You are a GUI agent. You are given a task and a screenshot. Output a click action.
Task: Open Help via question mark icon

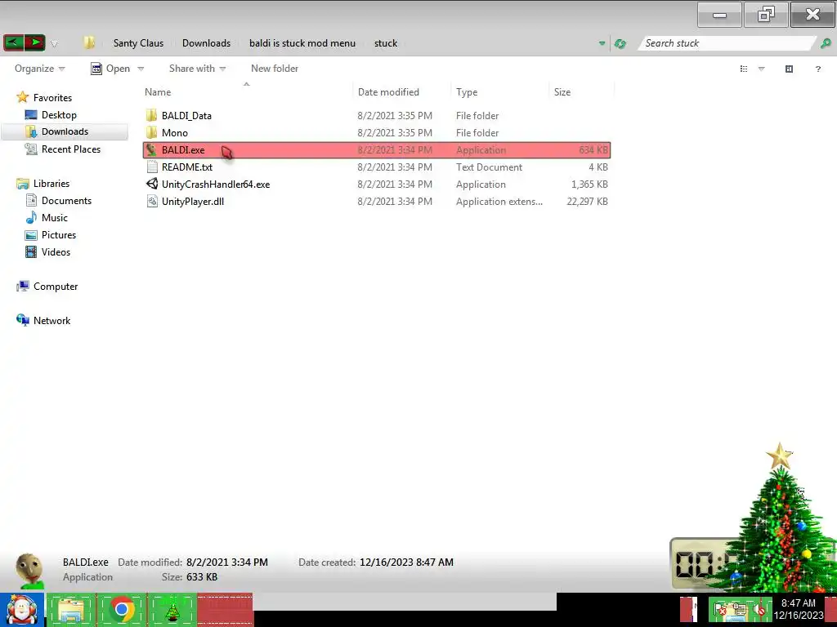[817, 69]
